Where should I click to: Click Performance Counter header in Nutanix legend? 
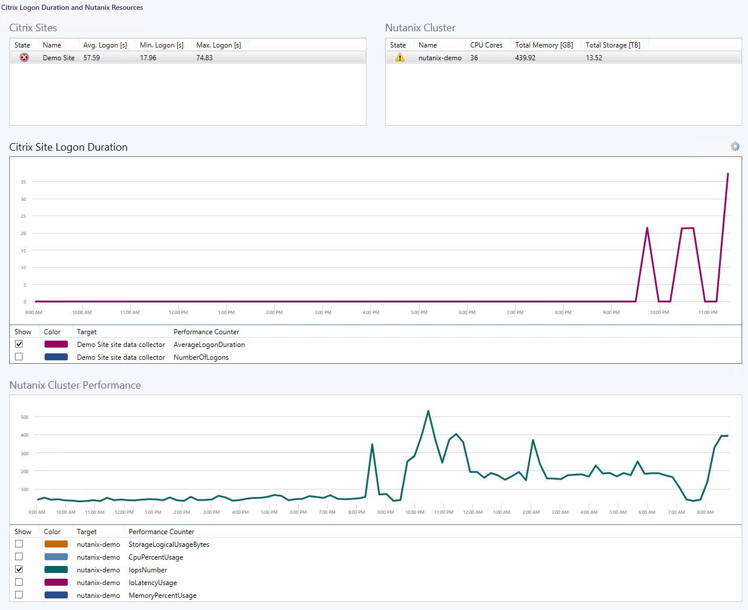pos(162,532)
